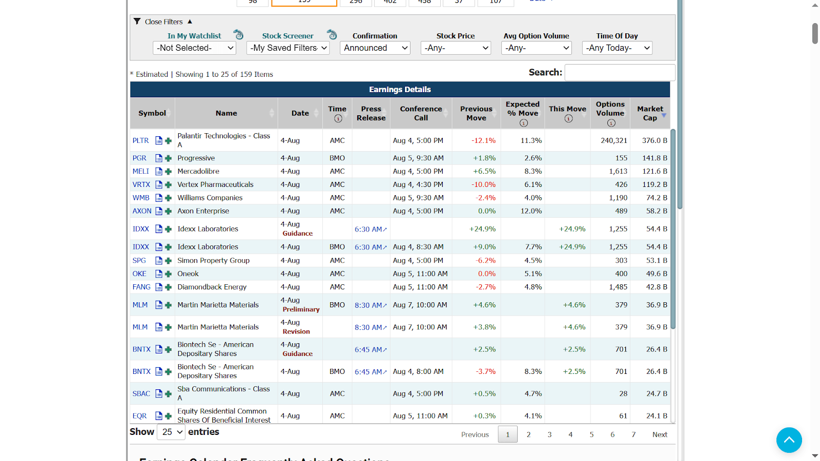Sort the table by Market Cap

650,113
